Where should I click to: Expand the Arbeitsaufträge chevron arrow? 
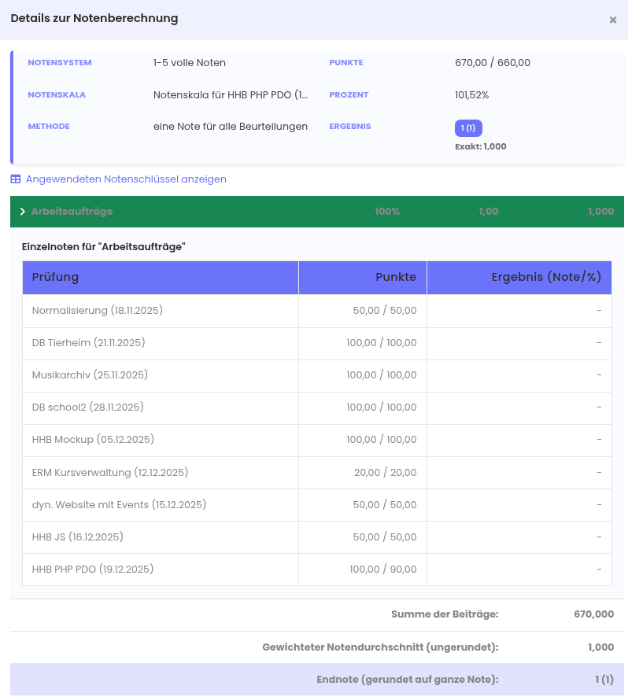tap(23, 212)
